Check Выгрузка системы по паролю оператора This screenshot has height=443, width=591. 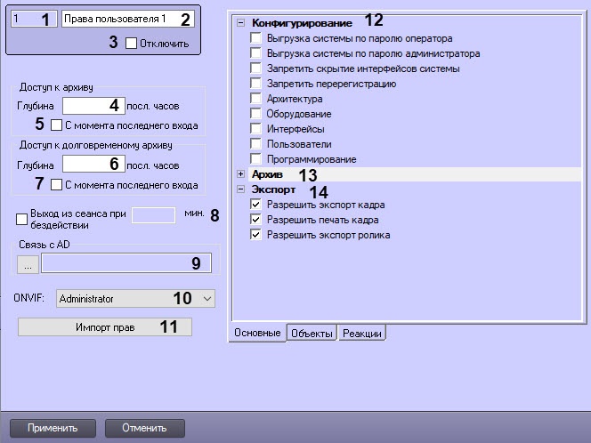tap(256, 38)
